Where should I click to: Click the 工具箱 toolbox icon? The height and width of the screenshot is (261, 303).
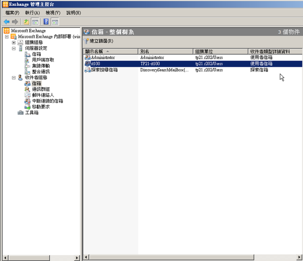pyautogui.click(x=20, y=113)
